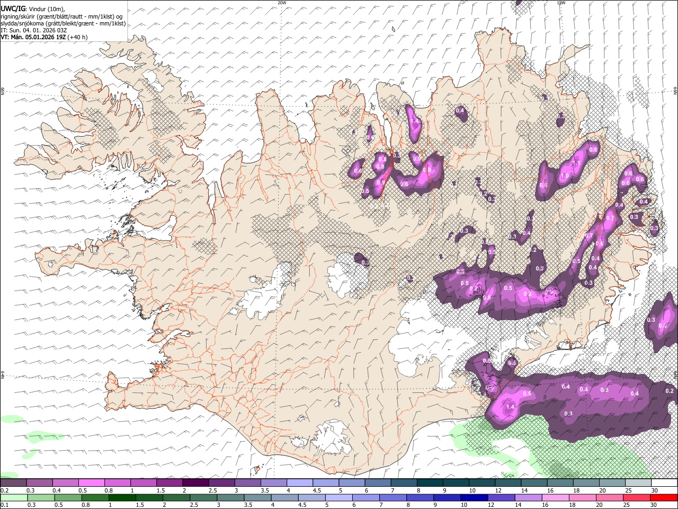Viewport: 678px width, 509px height.
Task: Click the '1.4' value off the southeast coast
Action: pos(510,407)
